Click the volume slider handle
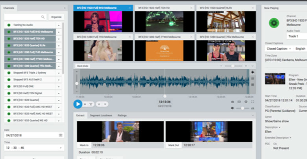This screenshot has height=159, width=307. pos(242,108)
